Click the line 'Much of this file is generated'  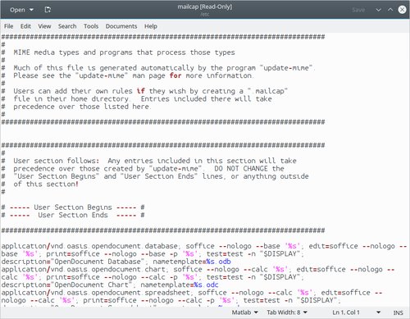point(158,68)
